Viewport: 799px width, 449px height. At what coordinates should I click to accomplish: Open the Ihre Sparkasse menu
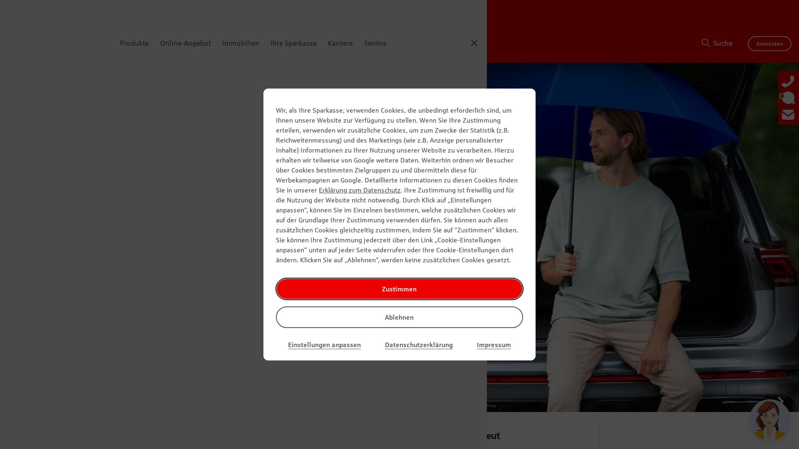pyautogui.click(x=293, y=43)
